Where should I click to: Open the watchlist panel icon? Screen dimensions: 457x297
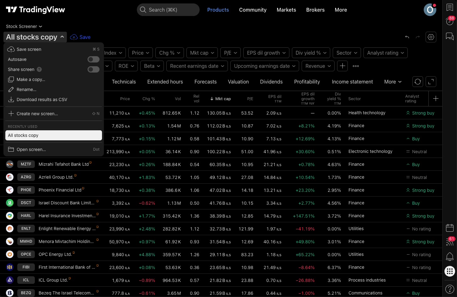pyautogui.click(x=449, y=8)
